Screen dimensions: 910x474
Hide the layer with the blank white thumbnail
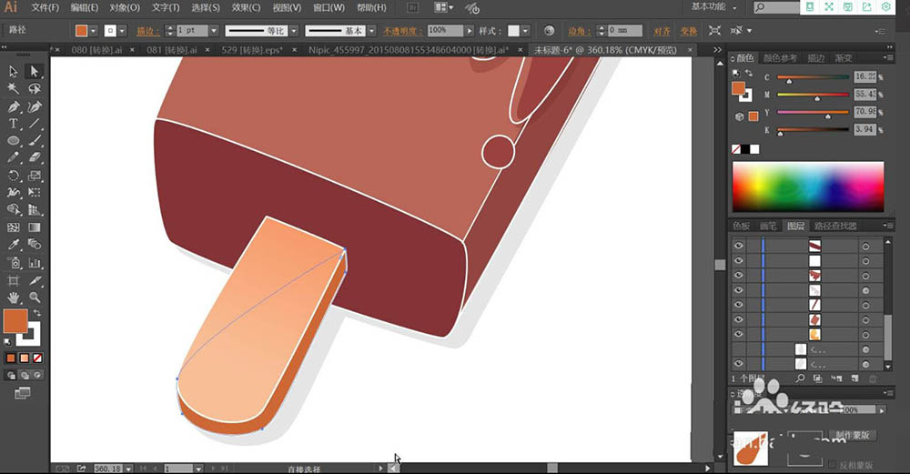tap(738, 260)
